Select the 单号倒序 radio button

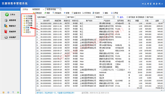point(127,17)
